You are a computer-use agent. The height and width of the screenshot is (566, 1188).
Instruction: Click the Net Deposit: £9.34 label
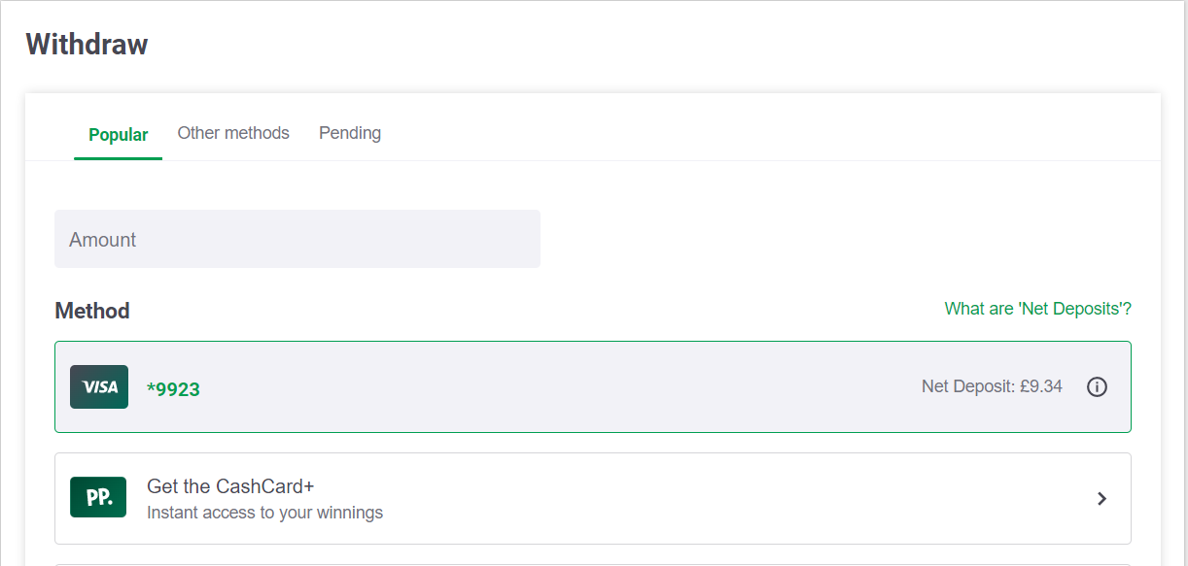[992, 386]
